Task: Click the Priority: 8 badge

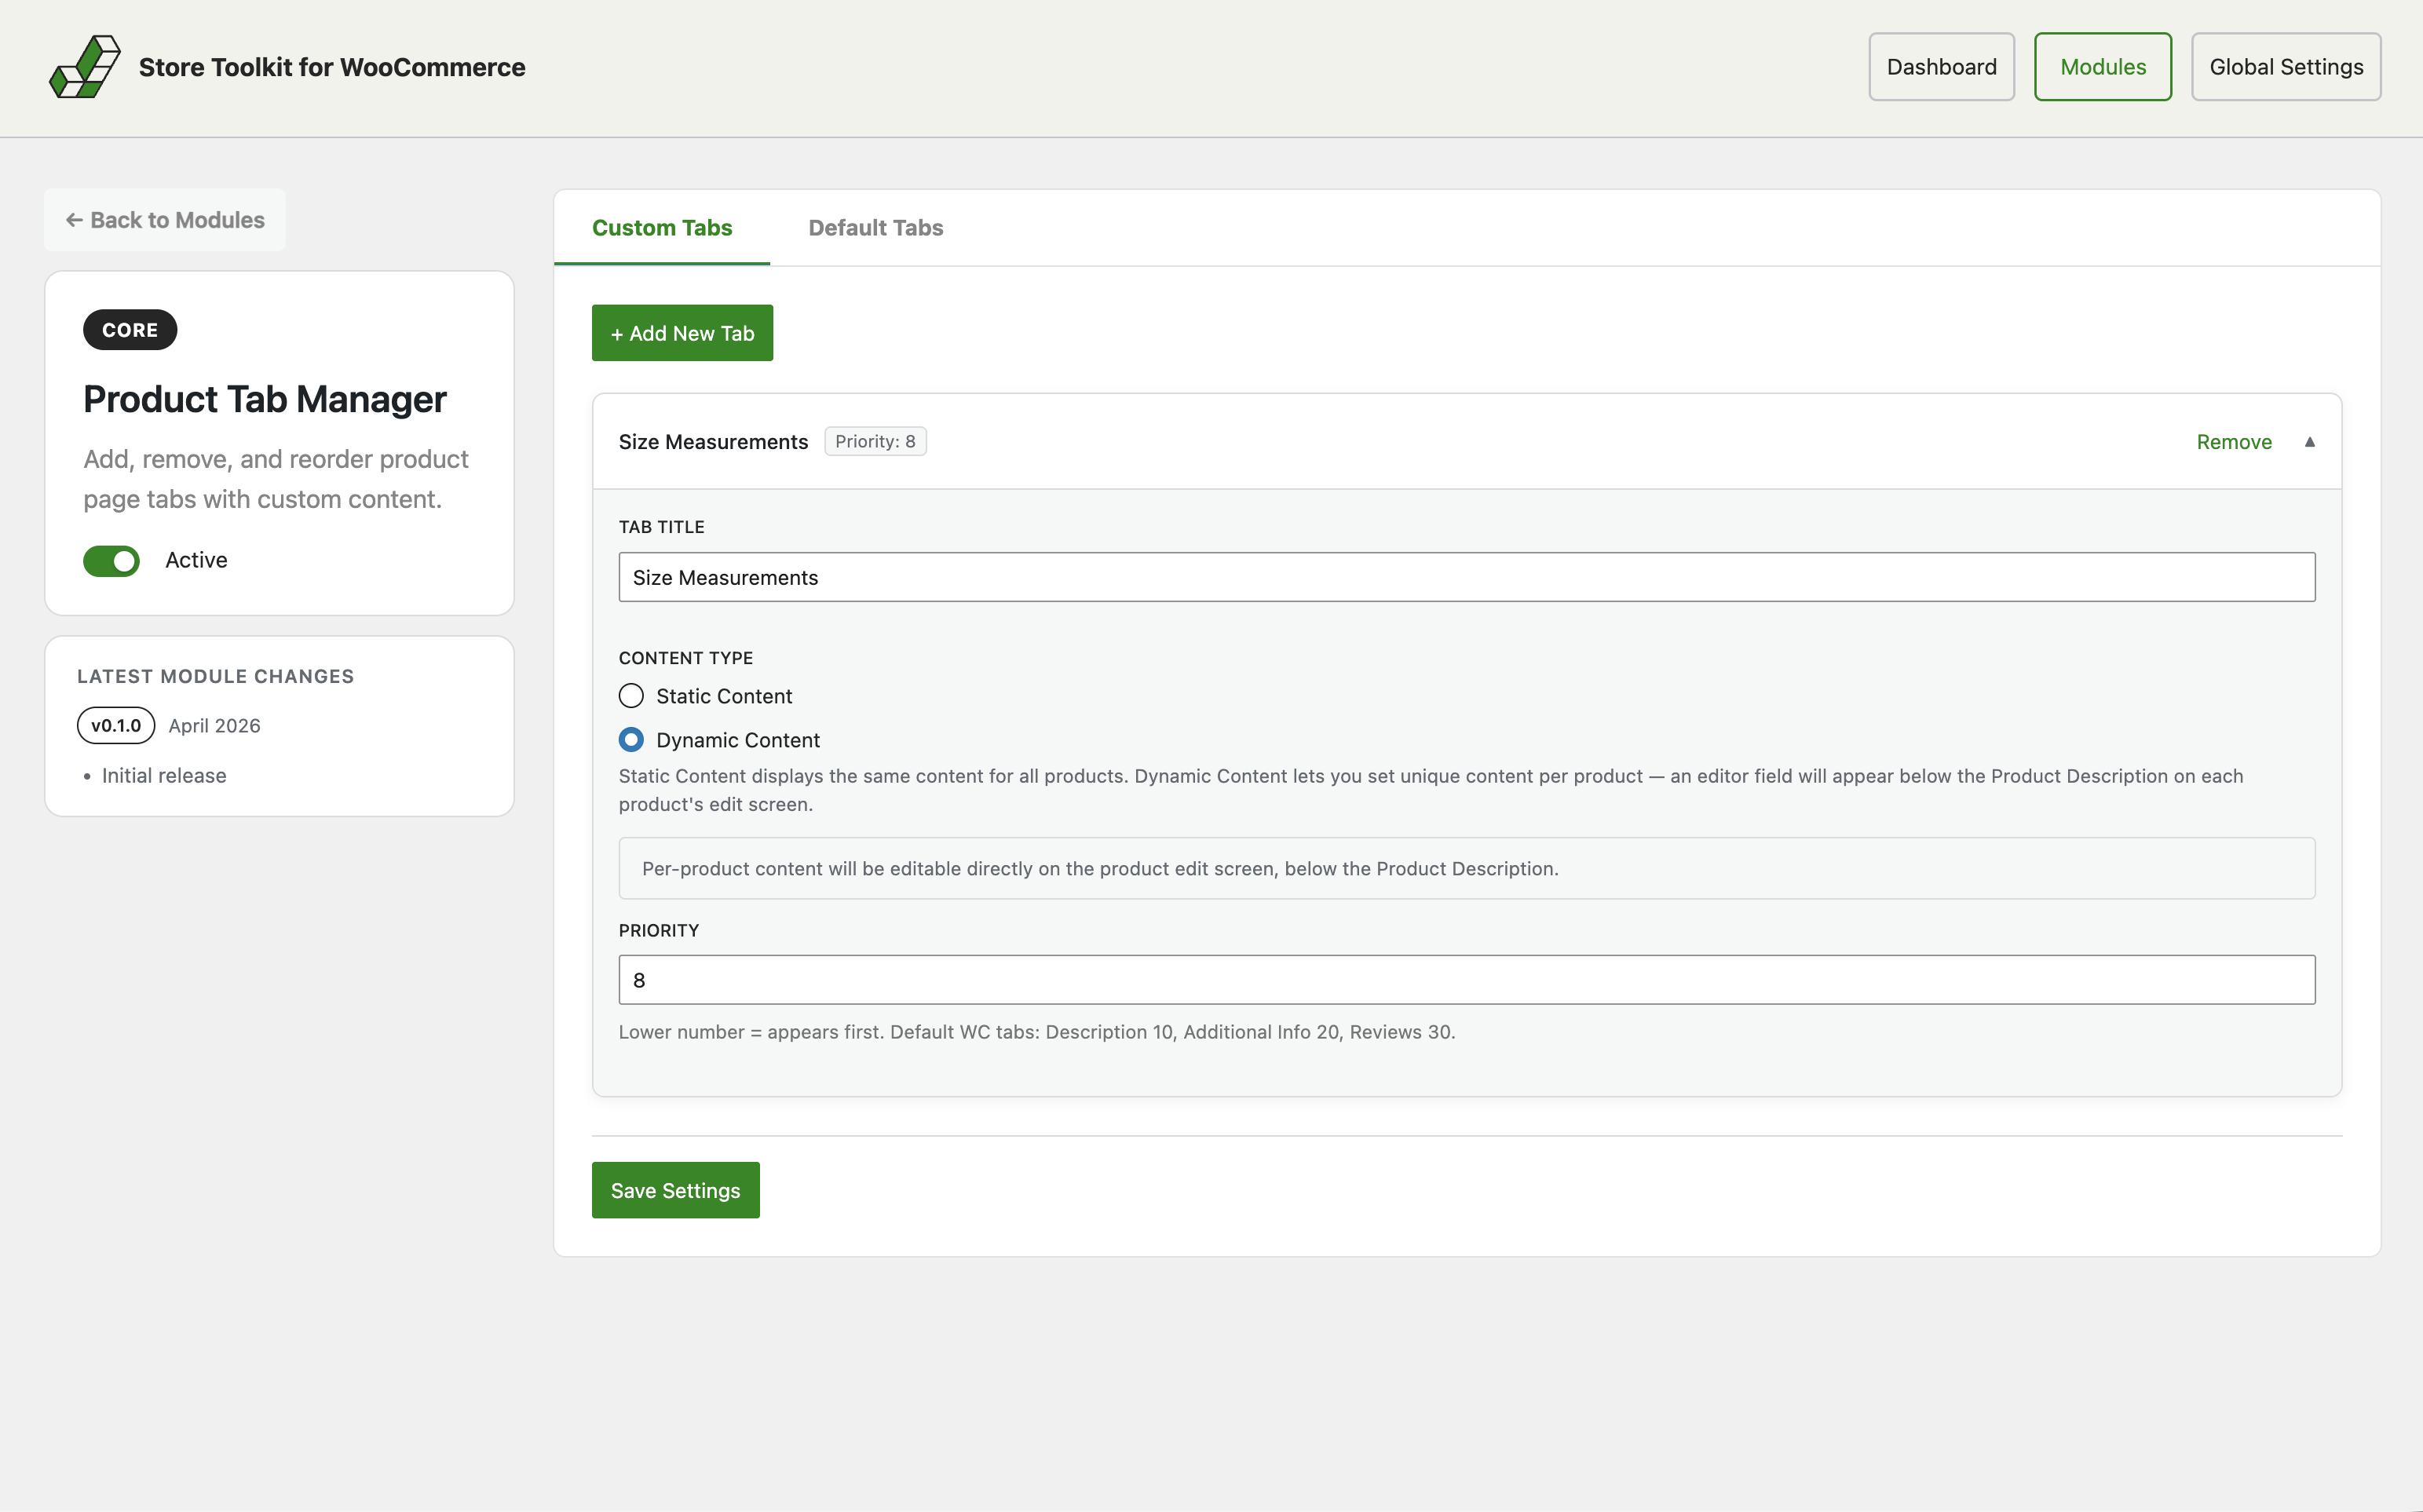Action: point(875,440)
